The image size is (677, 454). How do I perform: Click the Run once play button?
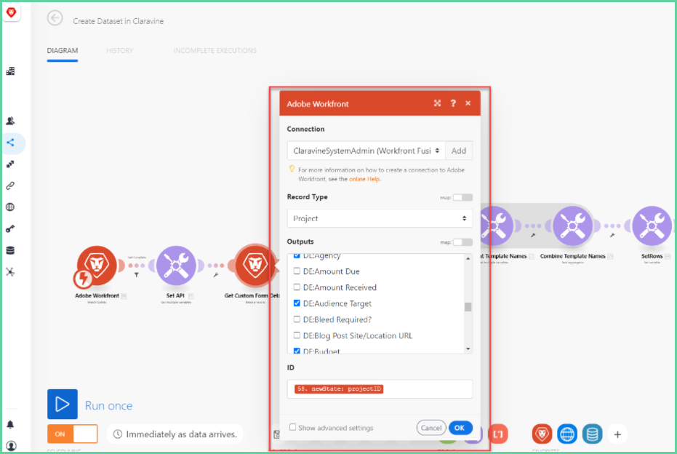click(63, 405)
